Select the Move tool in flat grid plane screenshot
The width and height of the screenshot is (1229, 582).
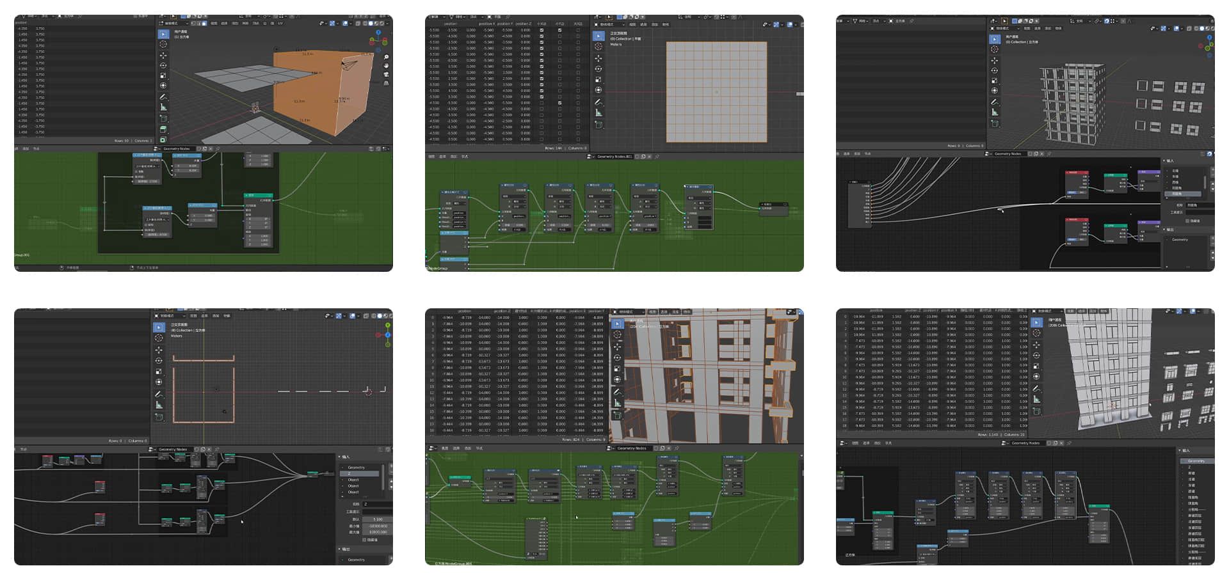click(x=598, y=58)
